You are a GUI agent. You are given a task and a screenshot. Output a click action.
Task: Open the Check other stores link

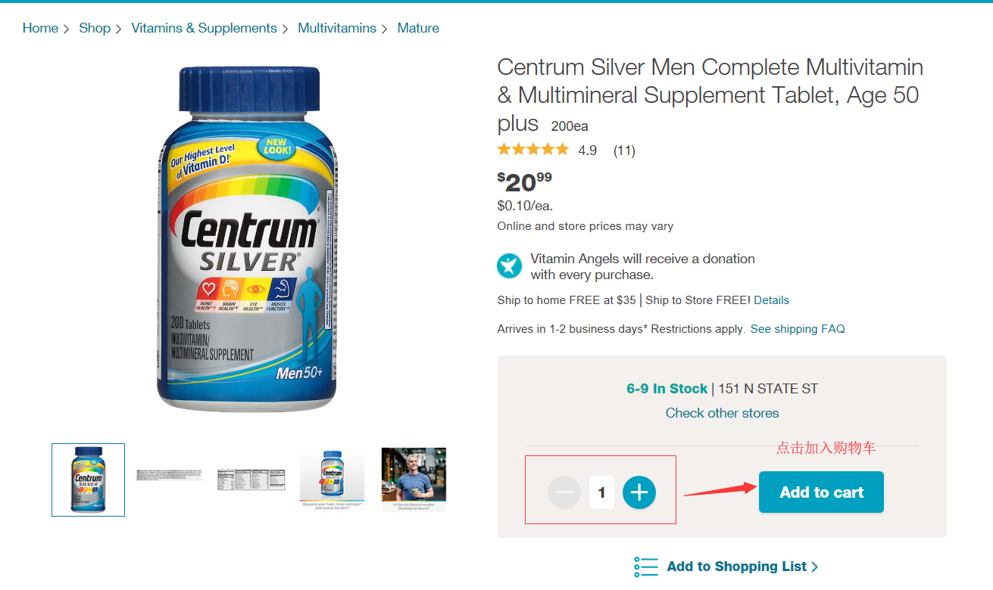pyautogui.click(x=722, y=413)
